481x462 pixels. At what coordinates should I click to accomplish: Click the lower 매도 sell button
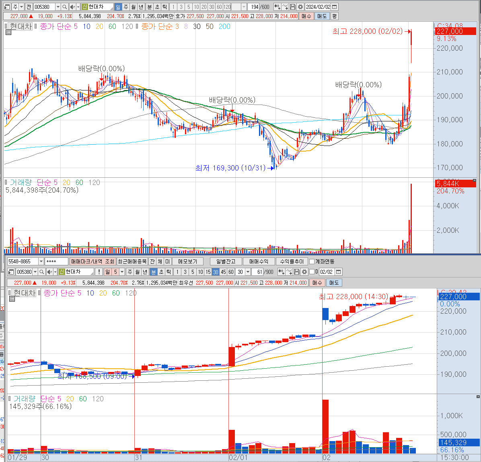pos(334,283)
